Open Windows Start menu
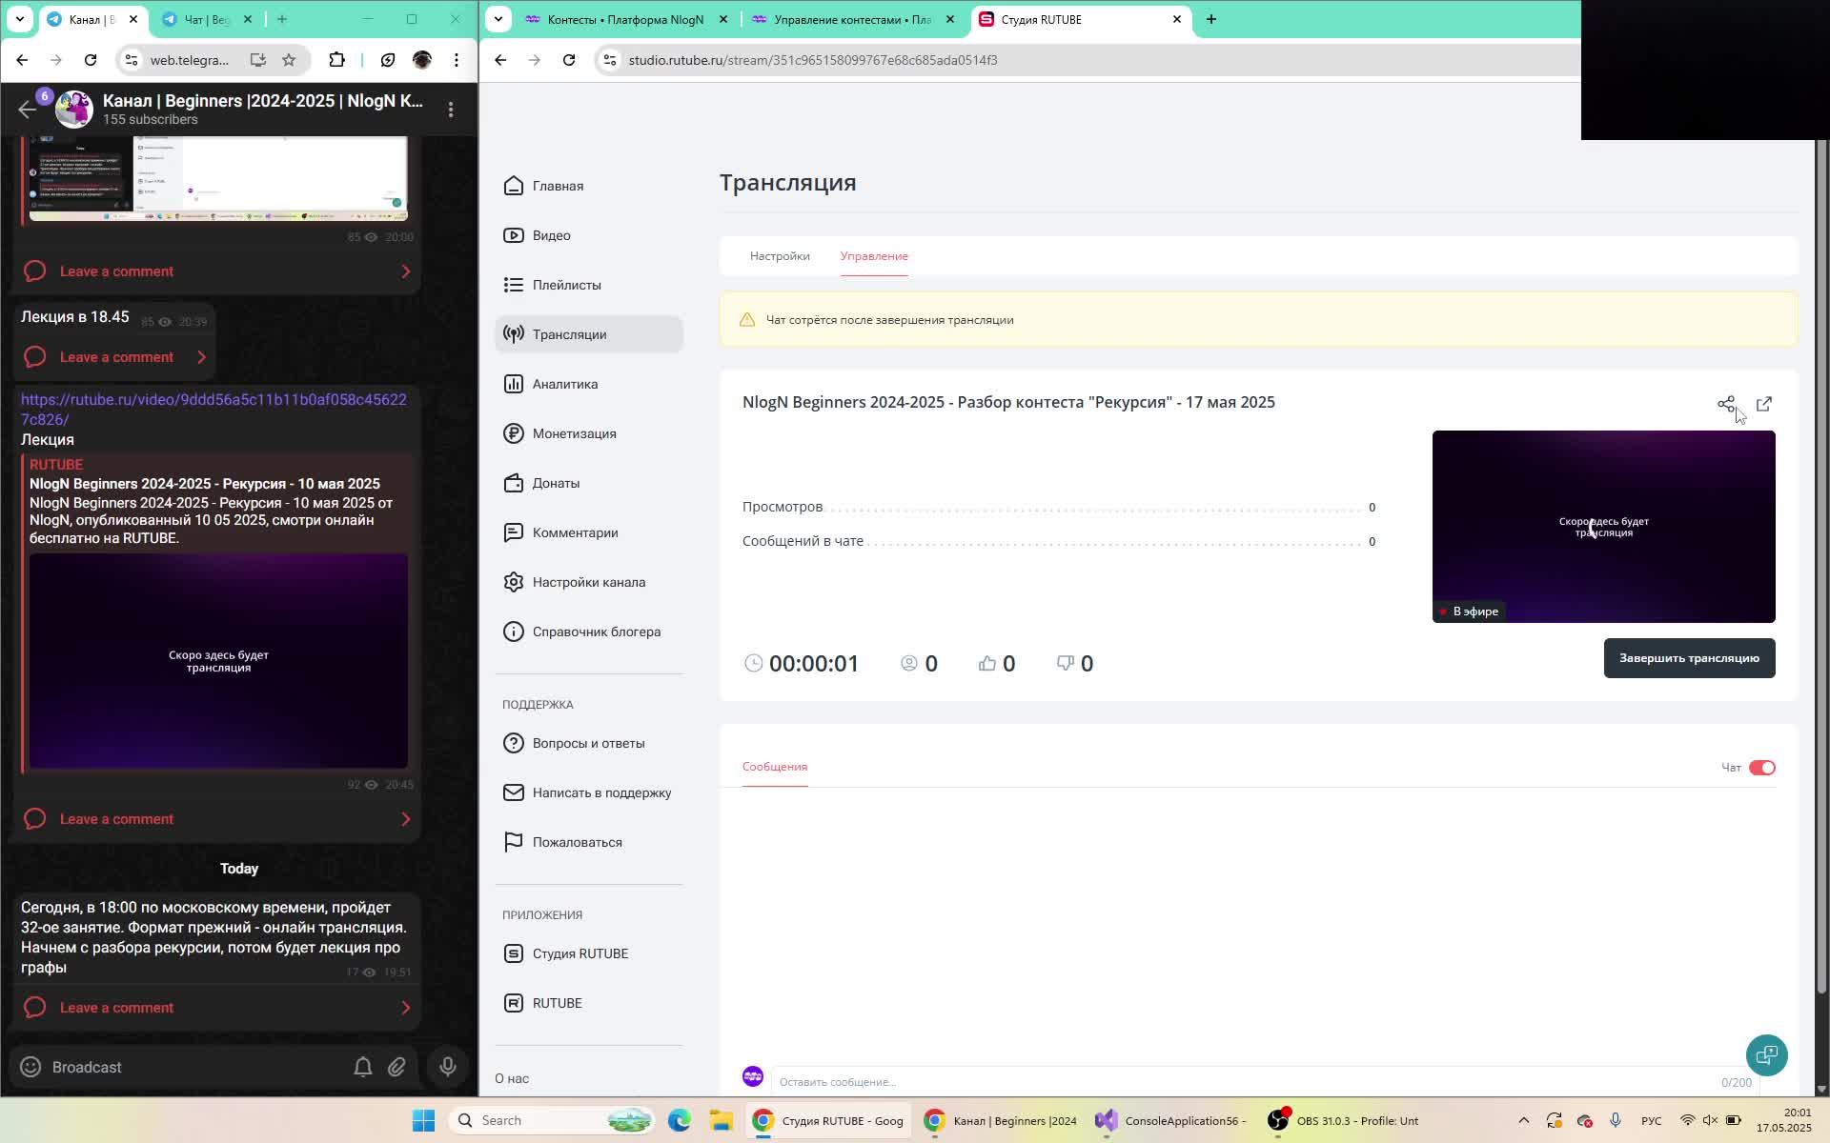1830x1143 pixels. click(423, 1120)
